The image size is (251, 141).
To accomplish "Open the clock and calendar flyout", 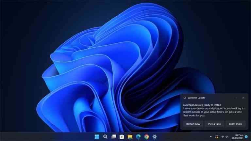I will pyautogui.click(x=238, y=137).
